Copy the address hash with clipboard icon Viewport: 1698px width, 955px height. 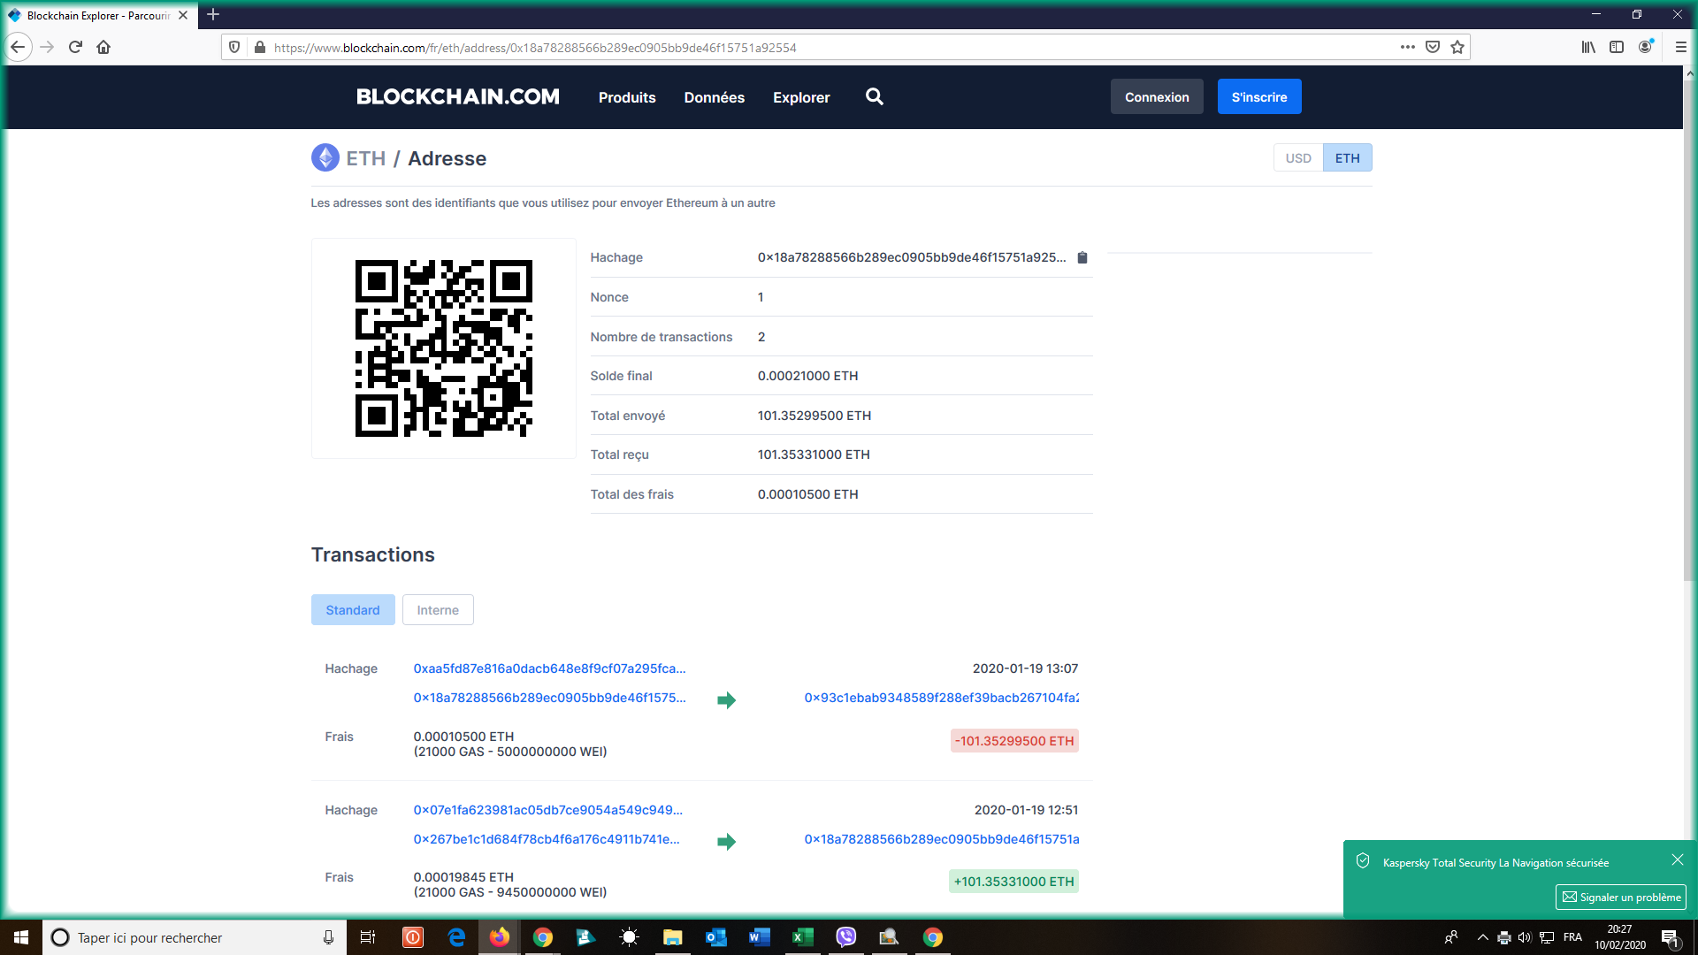point(1082,257)
